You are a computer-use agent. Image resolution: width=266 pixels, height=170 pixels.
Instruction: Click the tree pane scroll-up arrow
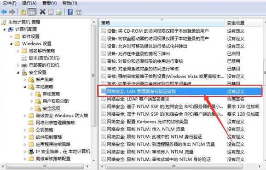(x=94, y=22)
